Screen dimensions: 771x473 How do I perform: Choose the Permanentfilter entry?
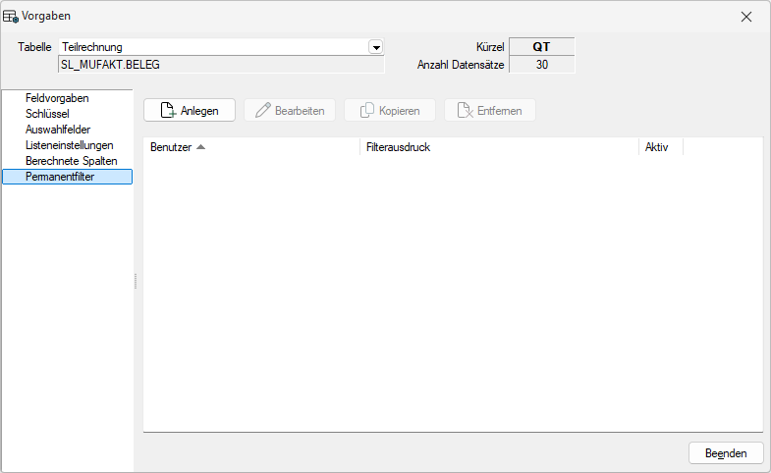pyautogui.click(x=61, y=176)
